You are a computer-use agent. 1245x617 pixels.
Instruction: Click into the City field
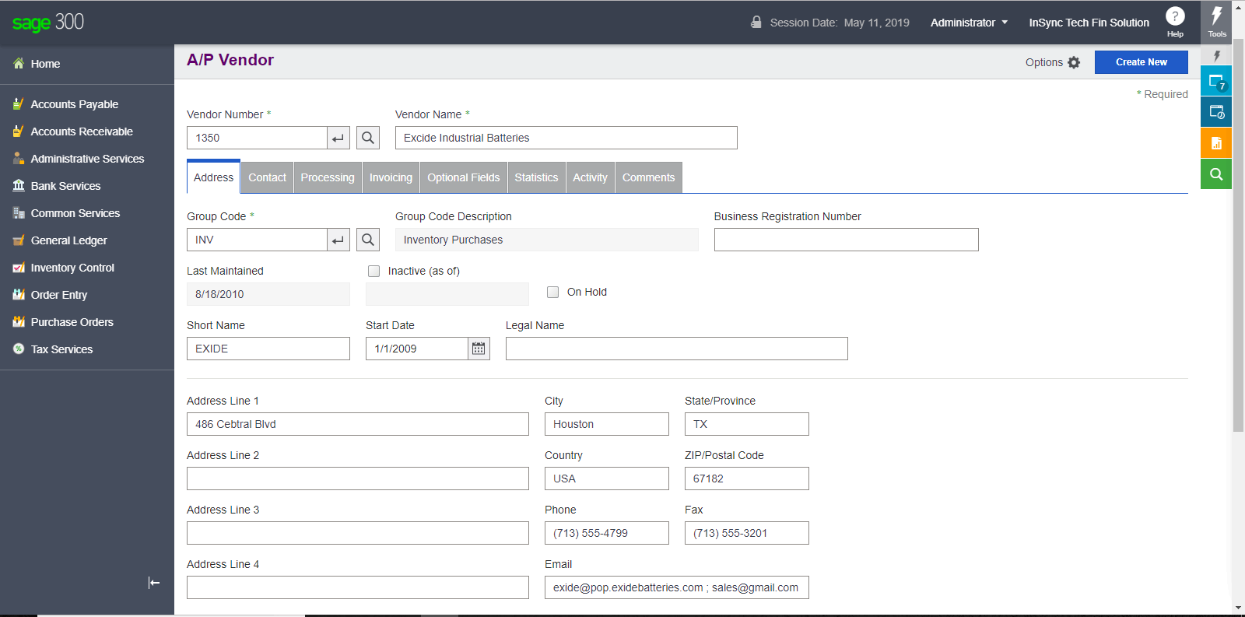pyautogui.click(x=607, y=424)
